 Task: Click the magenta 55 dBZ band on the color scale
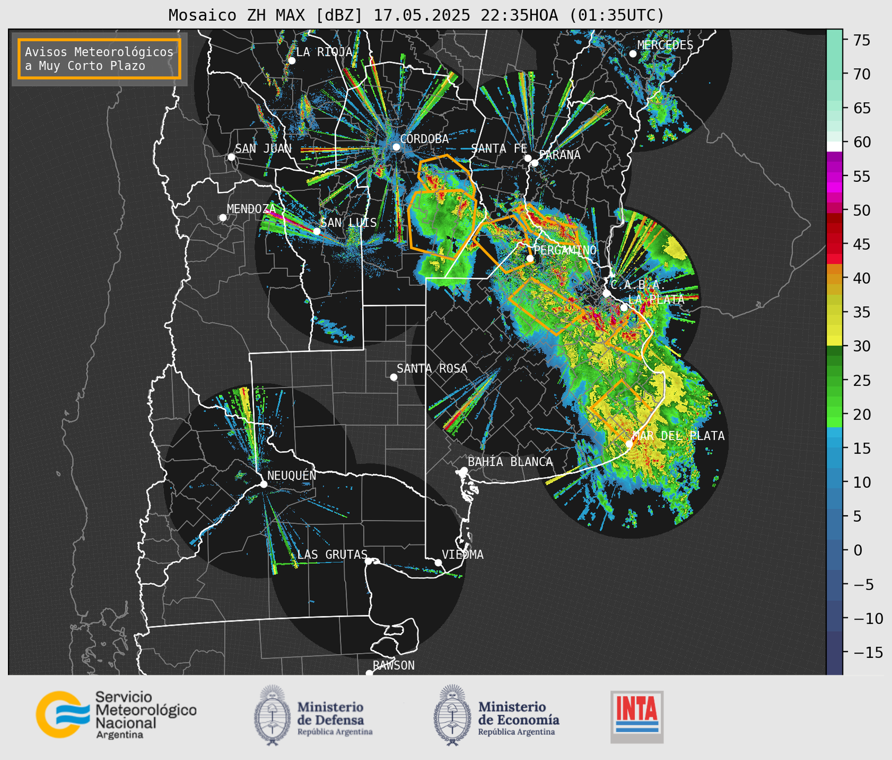(x=834, y=176)
